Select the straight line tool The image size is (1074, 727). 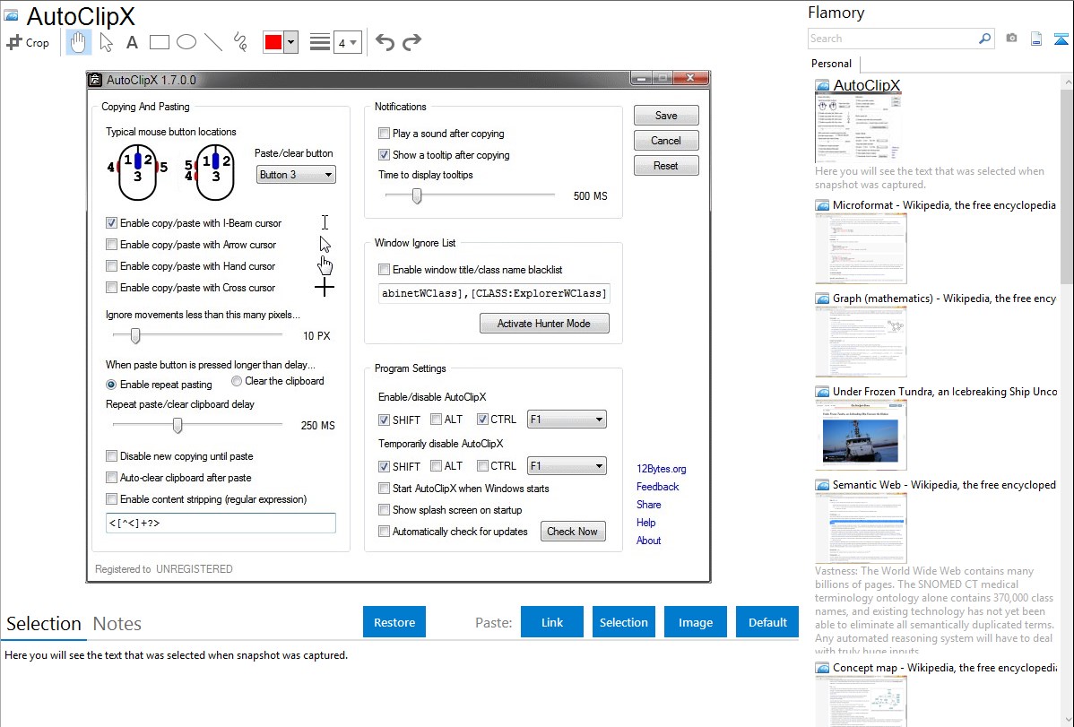coord(213,42)
